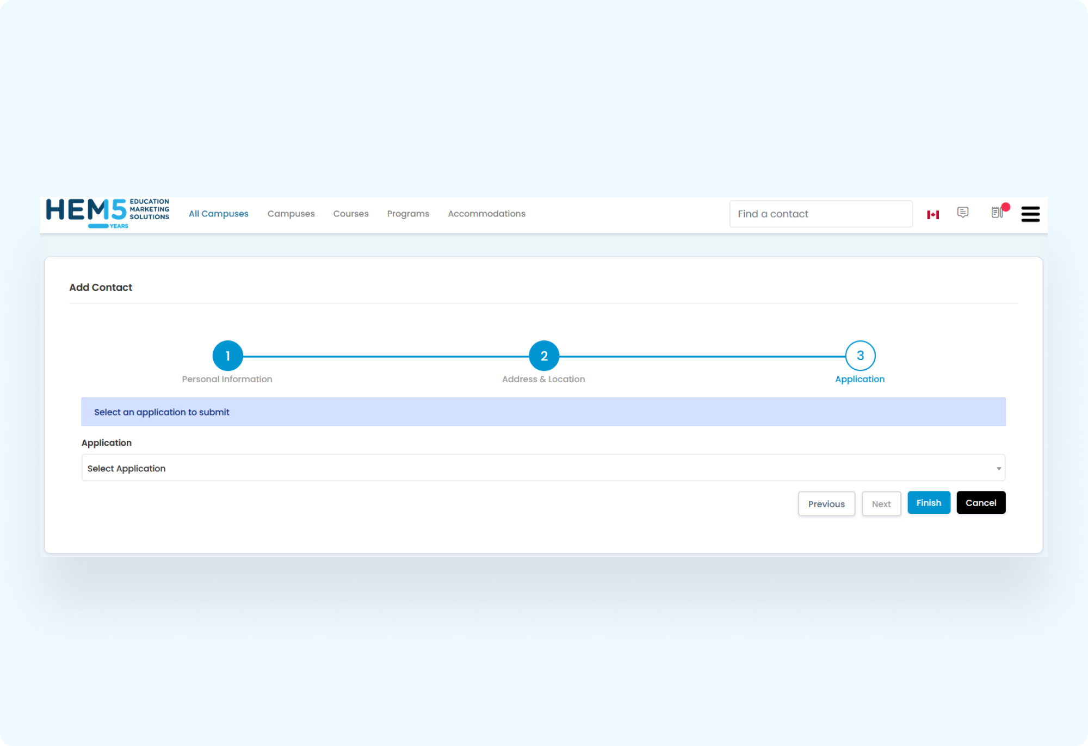Open the Programs page
This screenshot has height=746, width=1088.
pos(408,214)
